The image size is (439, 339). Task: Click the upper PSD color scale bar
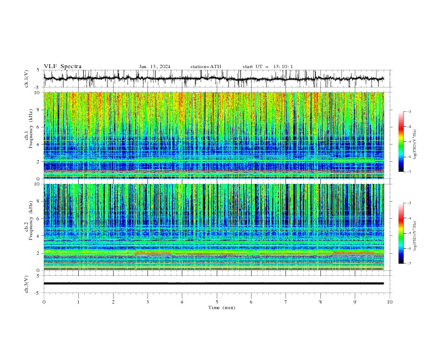pyautogui.click(x=401, y=141)
